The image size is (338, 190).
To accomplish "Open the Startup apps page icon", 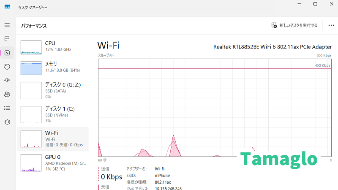I will click(x=7, y=80).
